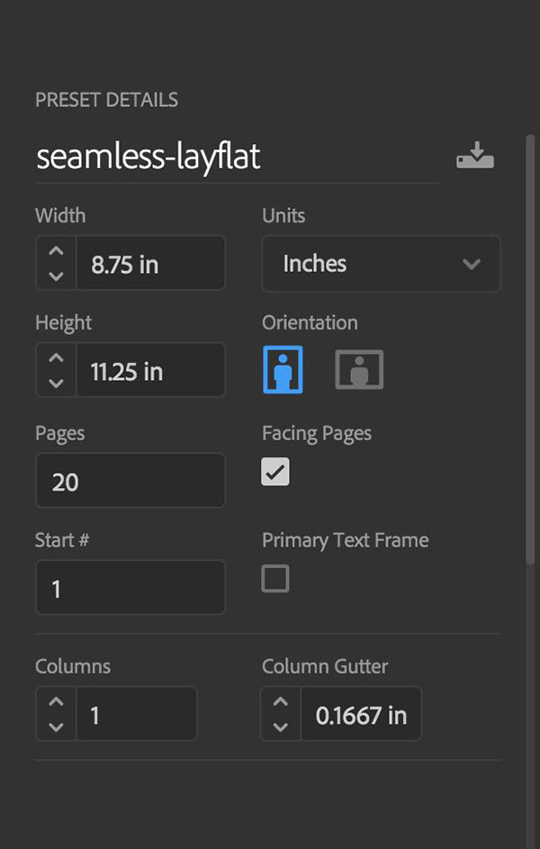Click the Pages field showing 20
The image size is (540, 849).
(x=130, y=480)
